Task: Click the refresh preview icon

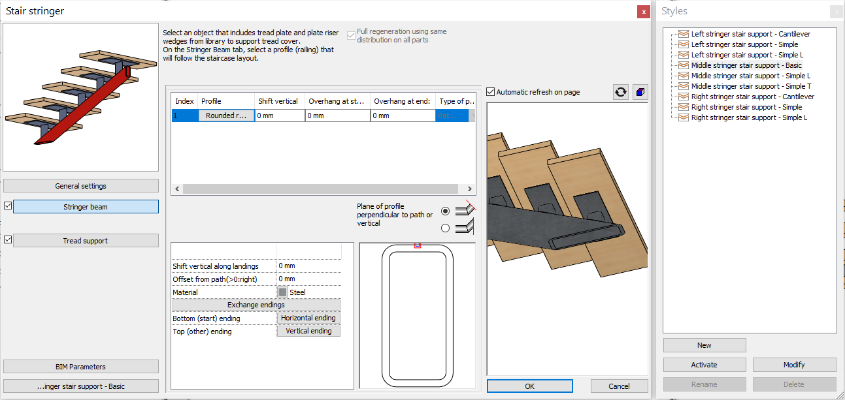Action: [x=620, y=92]
